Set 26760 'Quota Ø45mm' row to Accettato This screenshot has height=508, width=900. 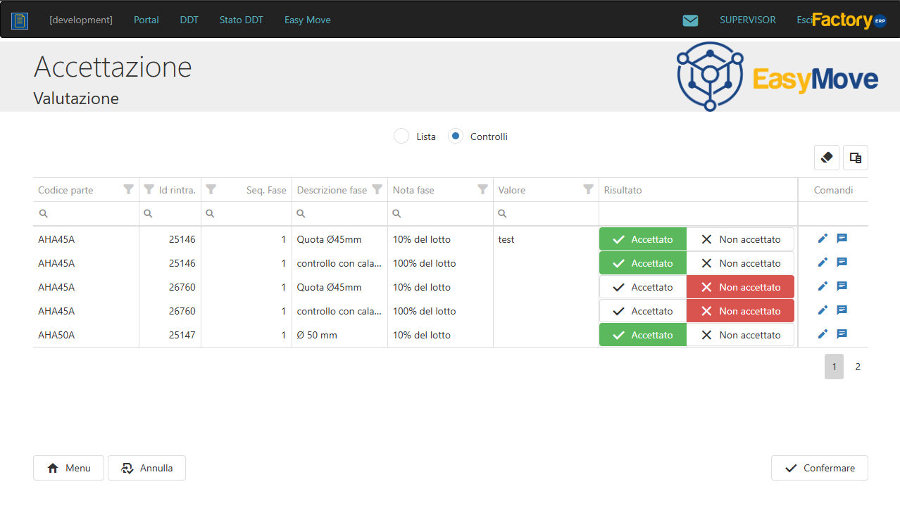coord(643,287)
